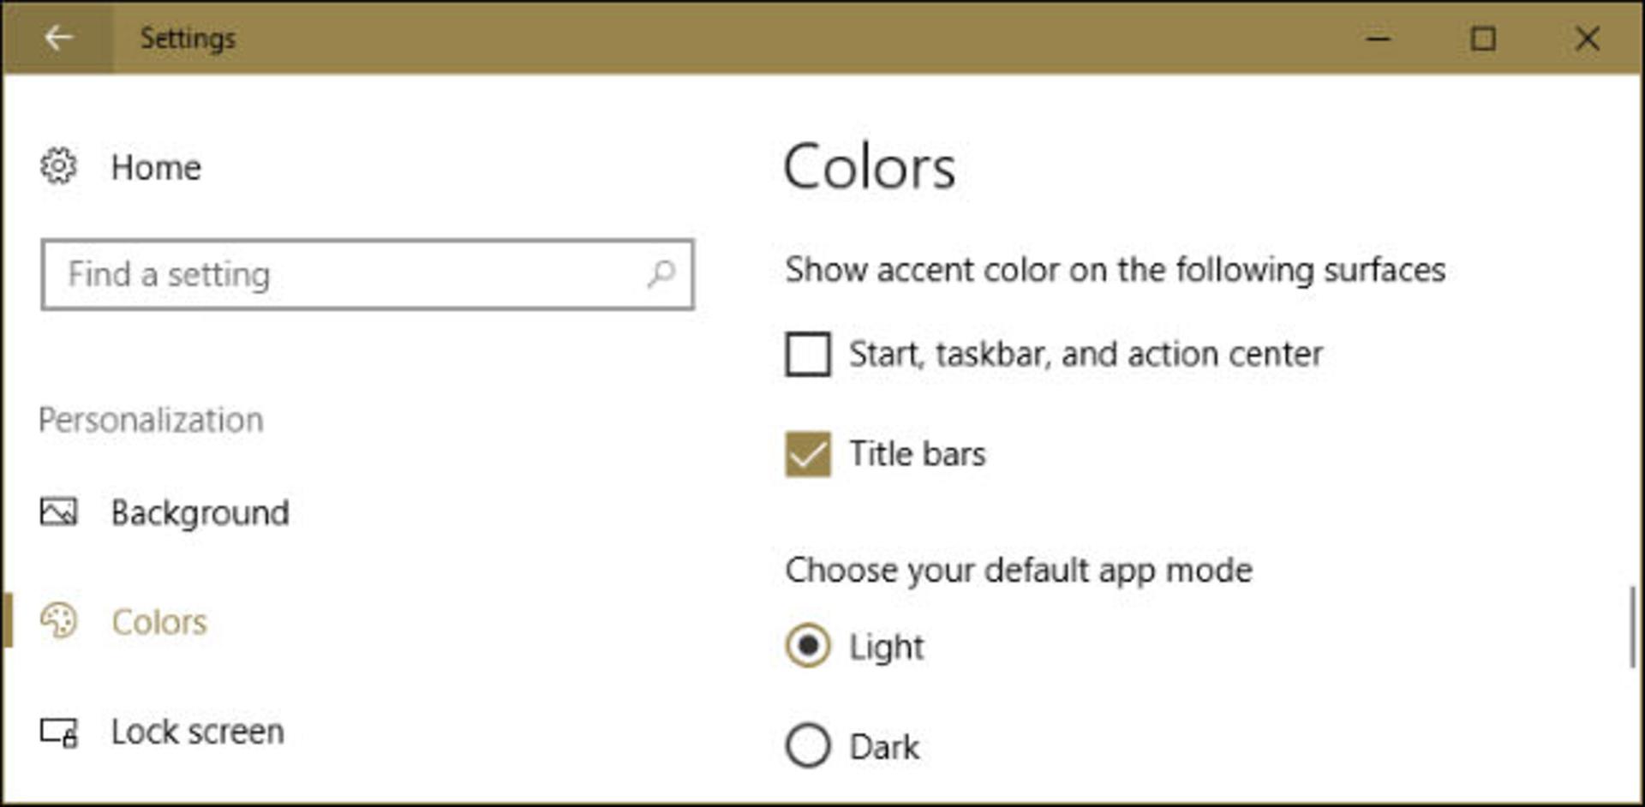Click the Find a setting search field
This screenshot has height=807, width=1645.
click(x=367, y=275)
